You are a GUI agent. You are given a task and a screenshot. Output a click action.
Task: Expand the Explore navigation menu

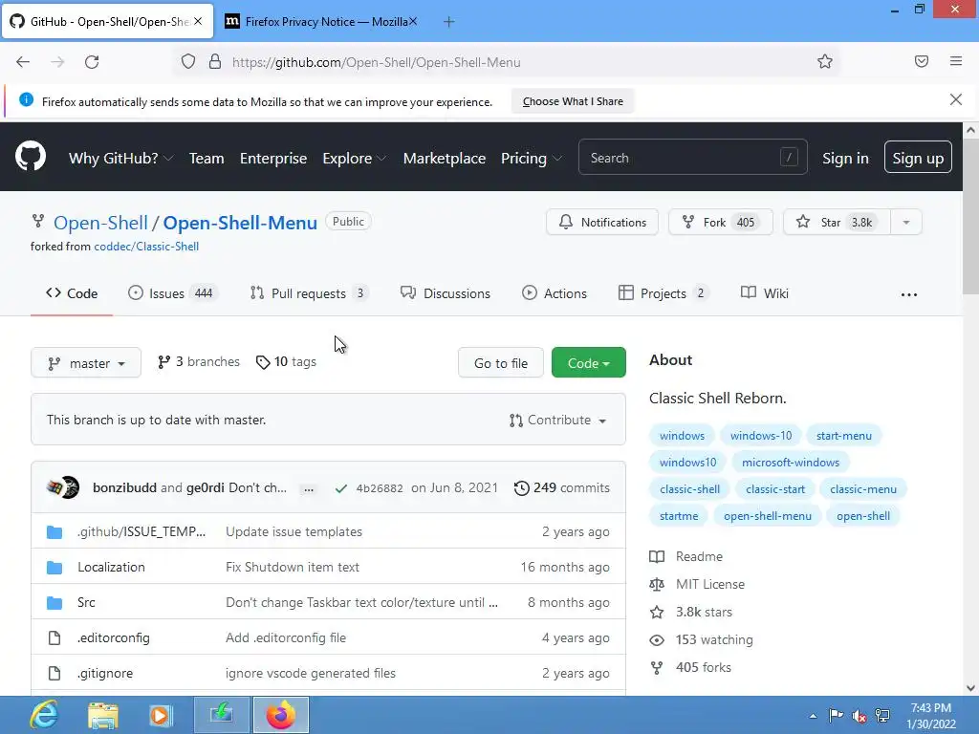point(354,159)
